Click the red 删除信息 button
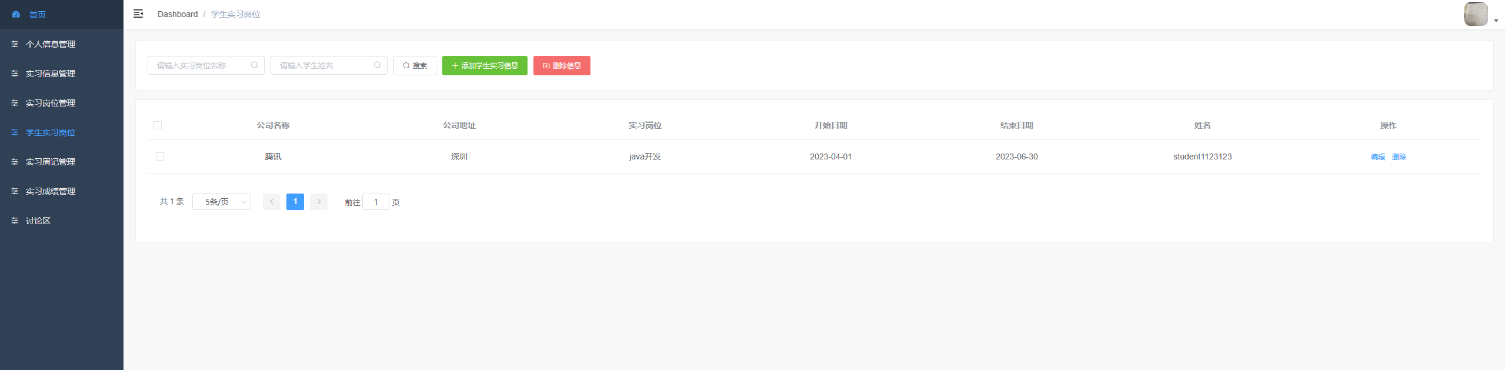Viewport: 1505px width, 370px height. (562, 65)
